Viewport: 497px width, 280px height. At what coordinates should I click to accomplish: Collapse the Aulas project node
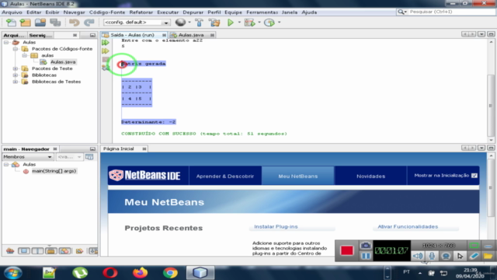point(6,42)
